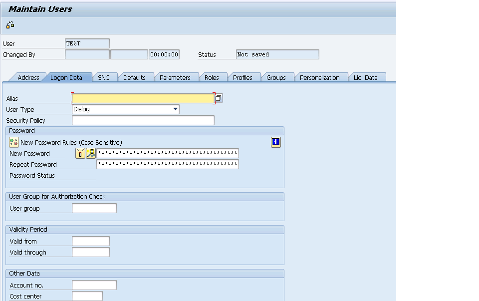Click the User group input field
Screen dimensions: 479x301
[x=94, y=208]
